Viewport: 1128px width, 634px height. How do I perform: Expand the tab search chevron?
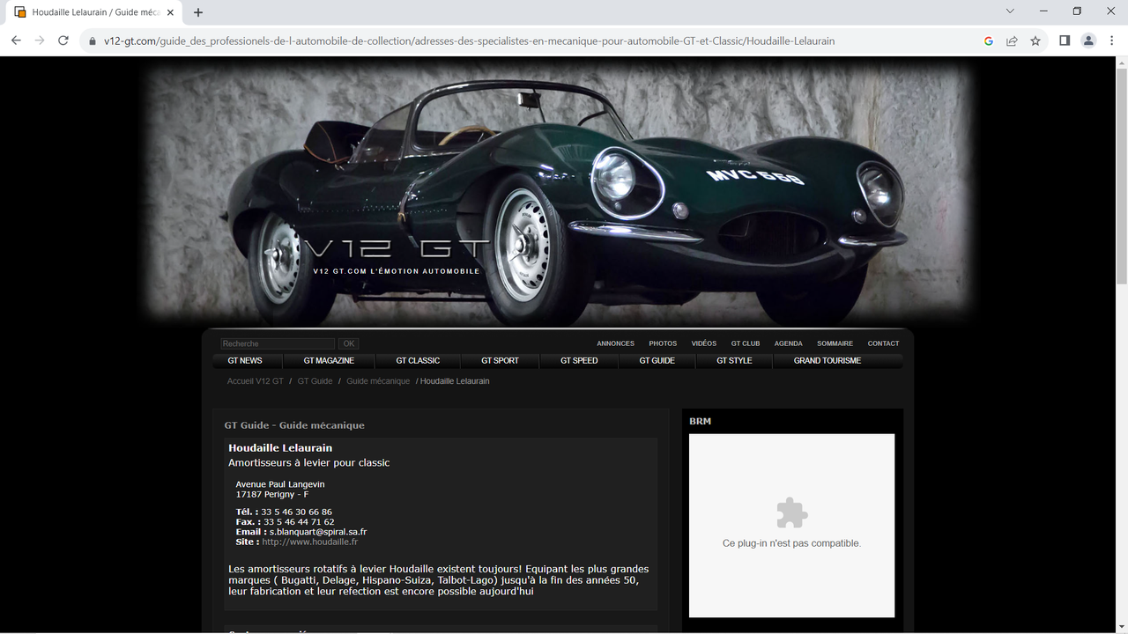pos(1010,11)
